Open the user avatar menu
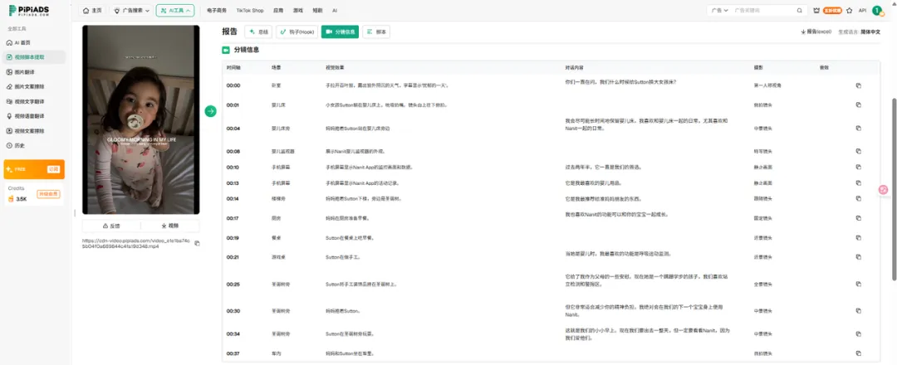 click(x=878, y=10)
